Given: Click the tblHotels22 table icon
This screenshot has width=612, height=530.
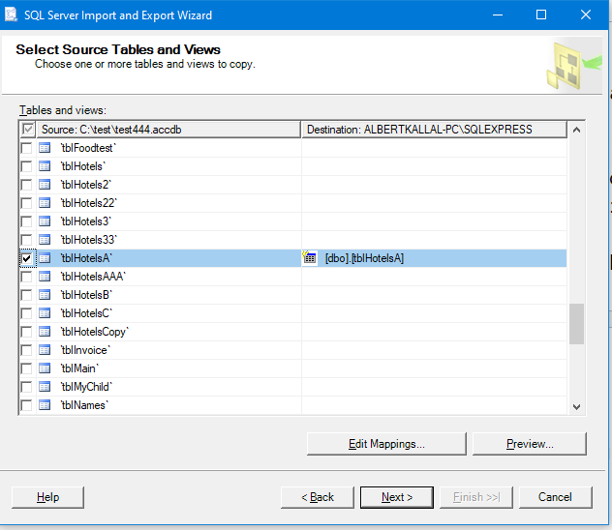Looking at the screenshot, I should pyautogui.click(x=45, y=203).
